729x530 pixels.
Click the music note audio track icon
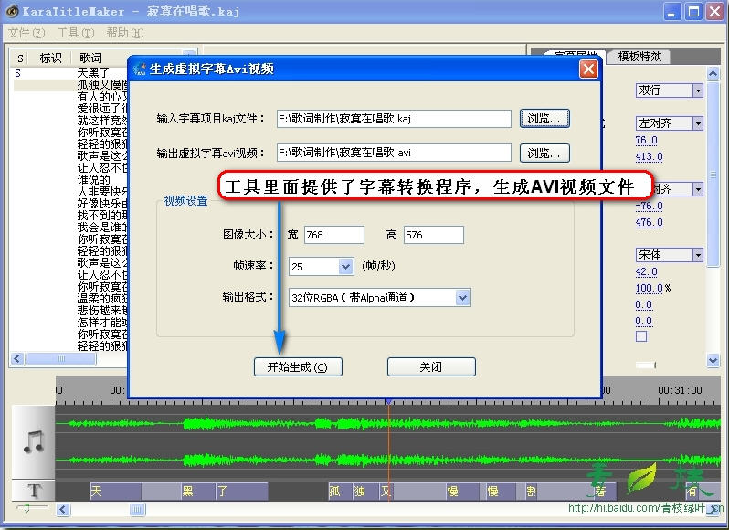(34, 441)
